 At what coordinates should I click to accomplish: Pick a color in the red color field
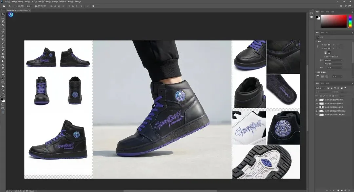[x=333, y=21]
